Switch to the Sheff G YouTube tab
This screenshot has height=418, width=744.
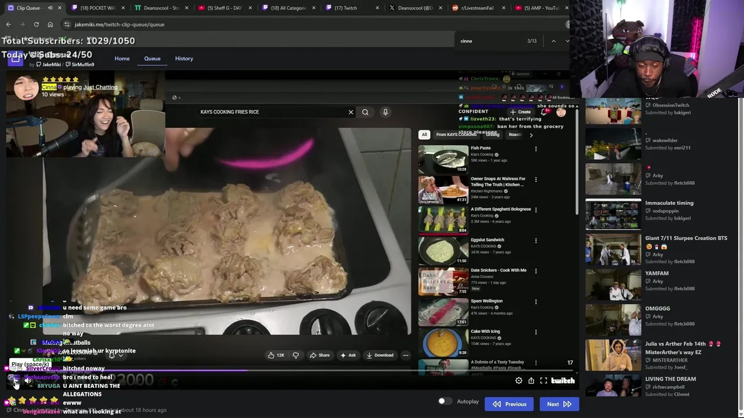click(226, 8)
